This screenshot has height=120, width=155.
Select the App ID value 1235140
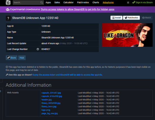(x=46, y=26)
